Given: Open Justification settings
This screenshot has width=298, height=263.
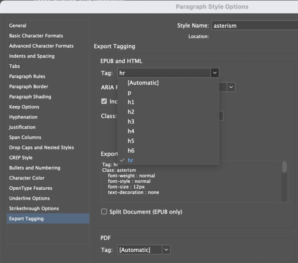Looking at the screenshot, I should point(48,127).
